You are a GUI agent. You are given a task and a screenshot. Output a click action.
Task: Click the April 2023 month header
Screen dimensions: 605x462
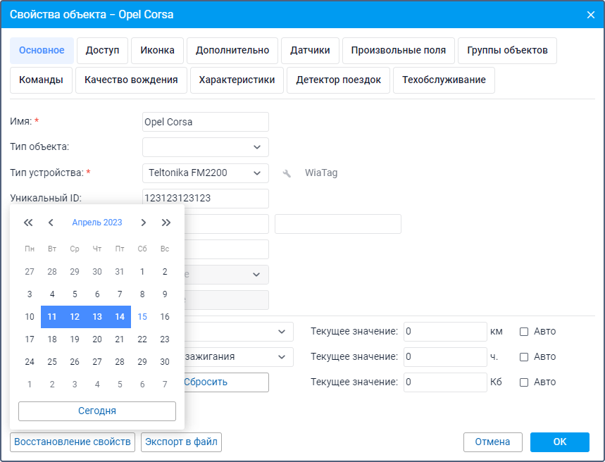coord(97,223)
